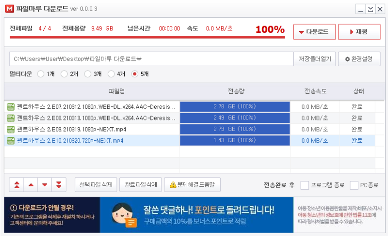This screenshot has height=236, width=388.
Task: Open the save folder with 저장폴더열기
Action: 314,59
